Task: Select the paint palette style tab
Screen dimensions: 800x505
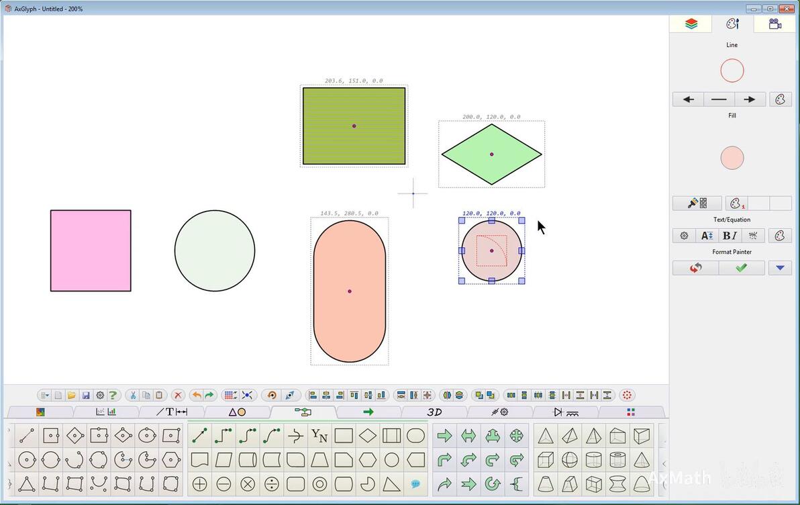Action: 733,24
